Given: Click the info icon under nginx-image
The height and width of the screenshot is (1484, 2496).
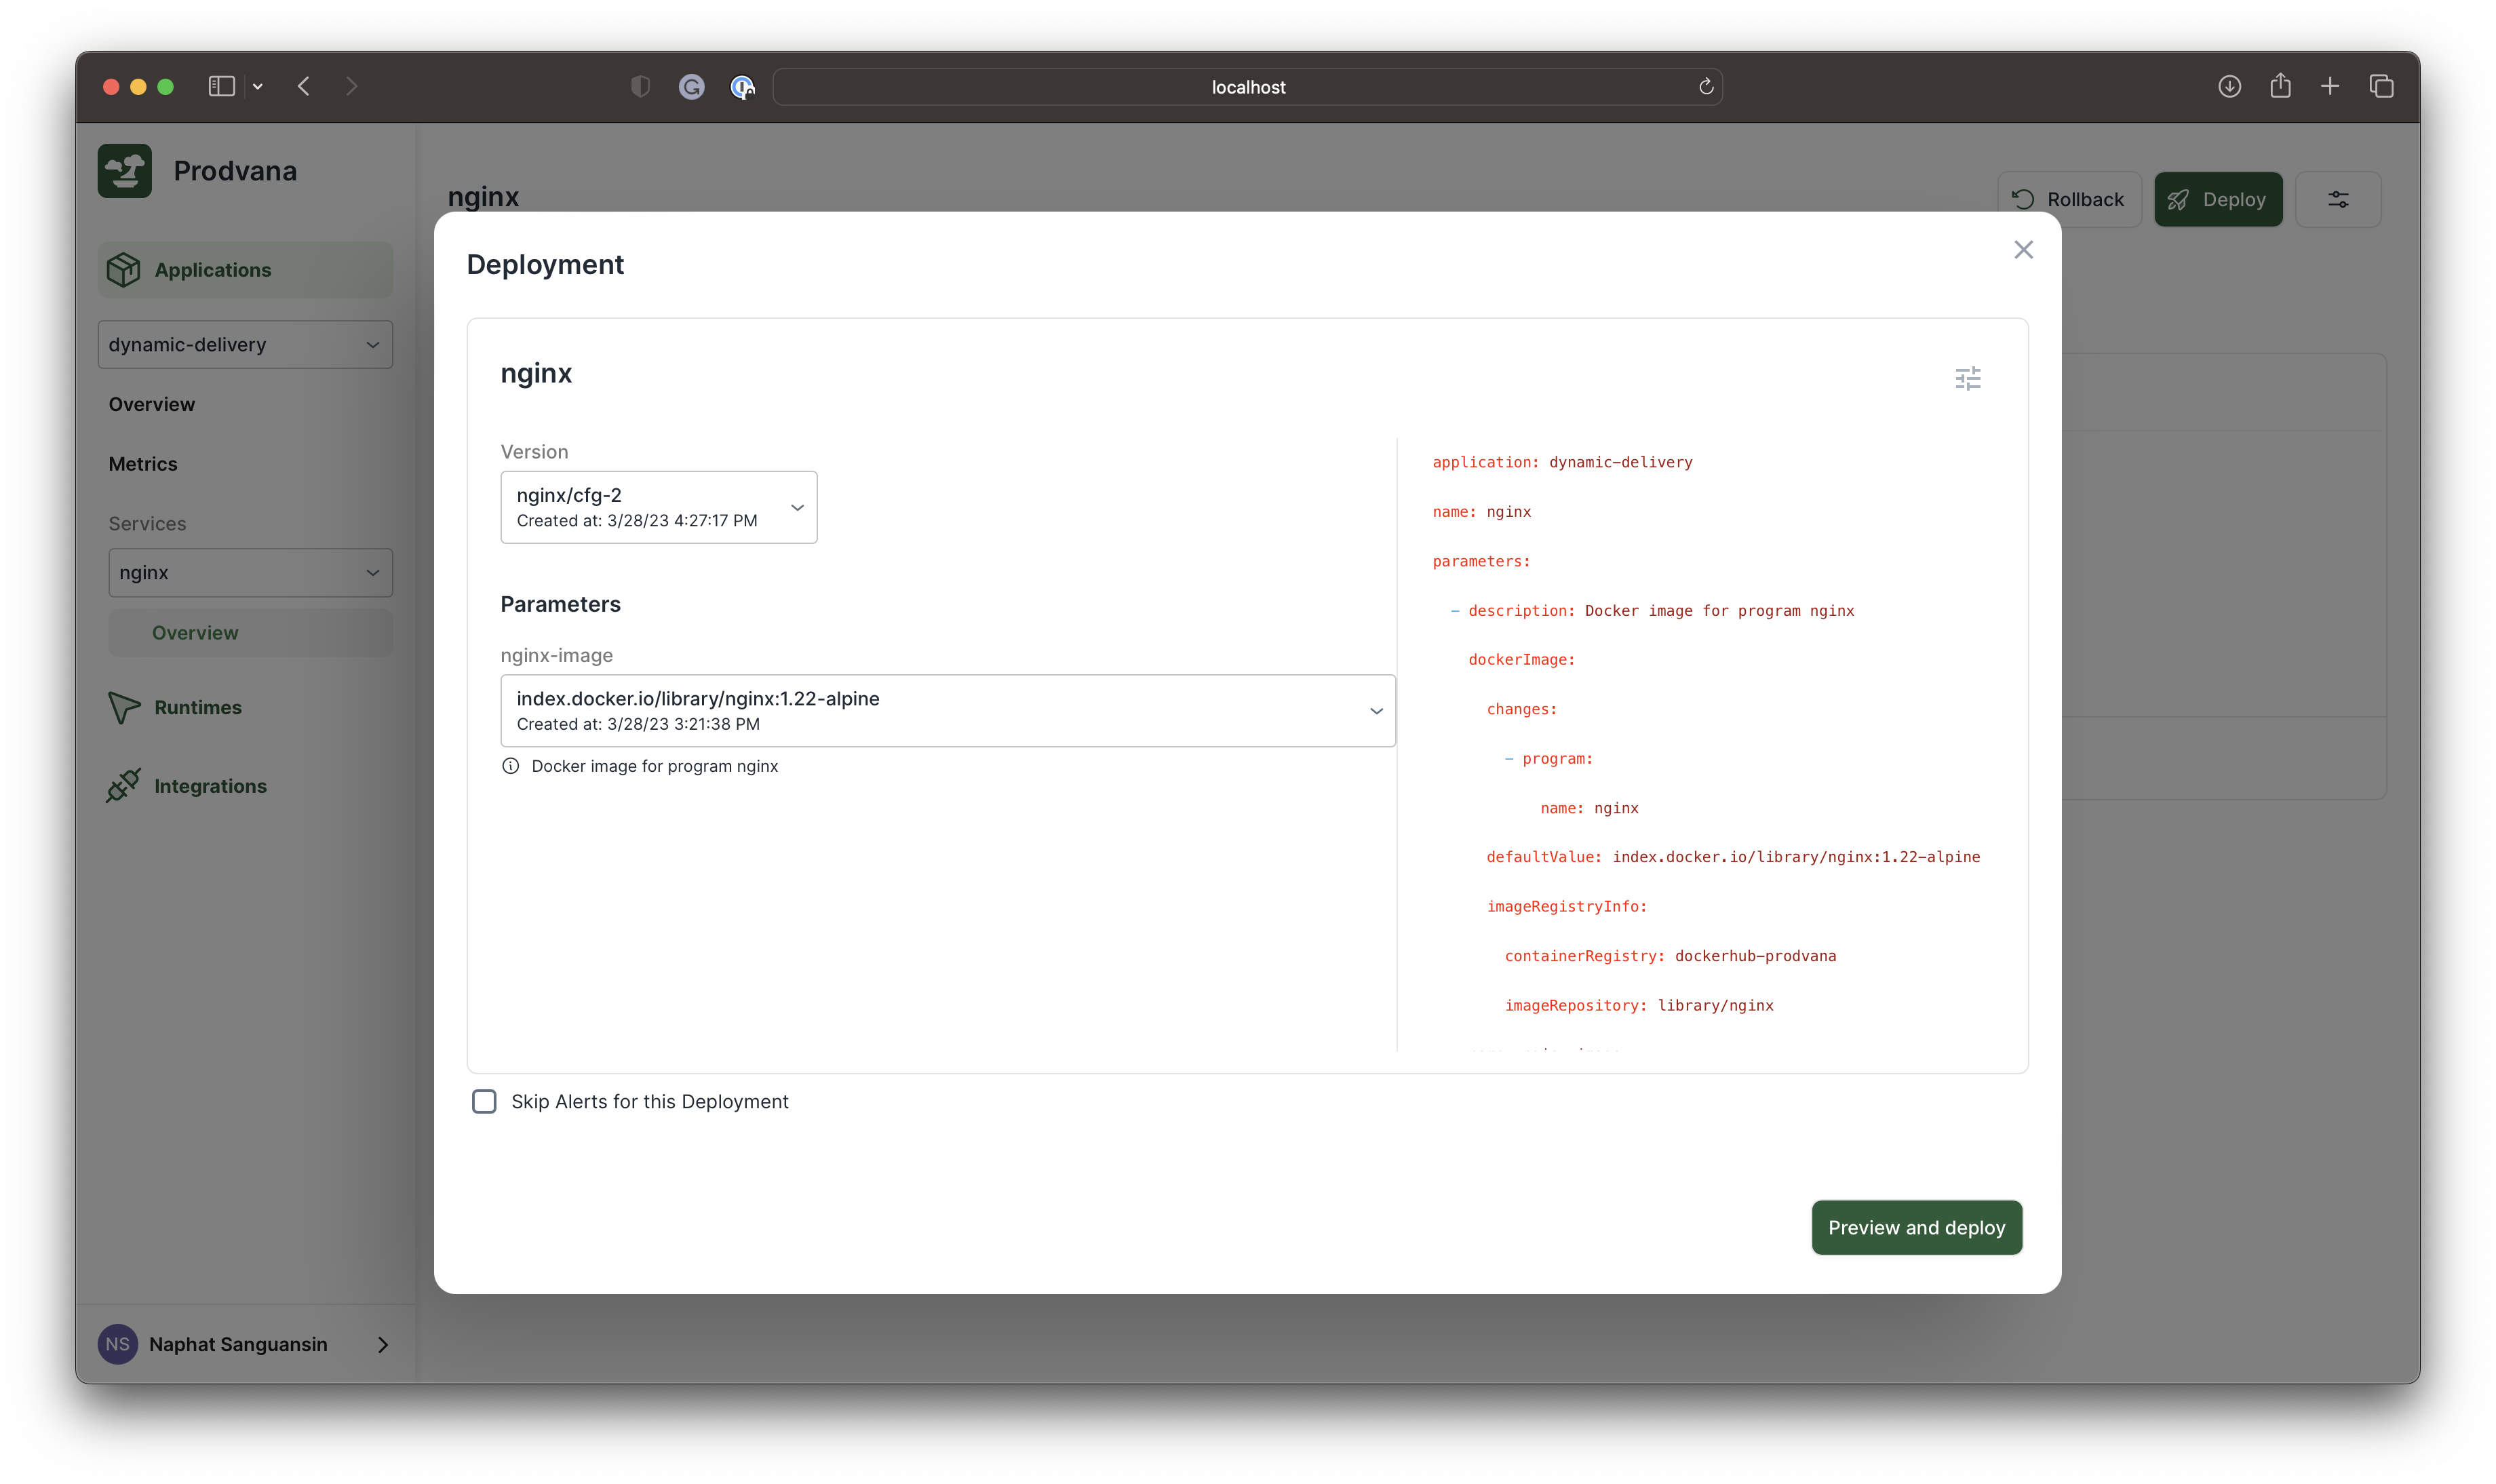Looking at the screenshot, I should [511, 766].
